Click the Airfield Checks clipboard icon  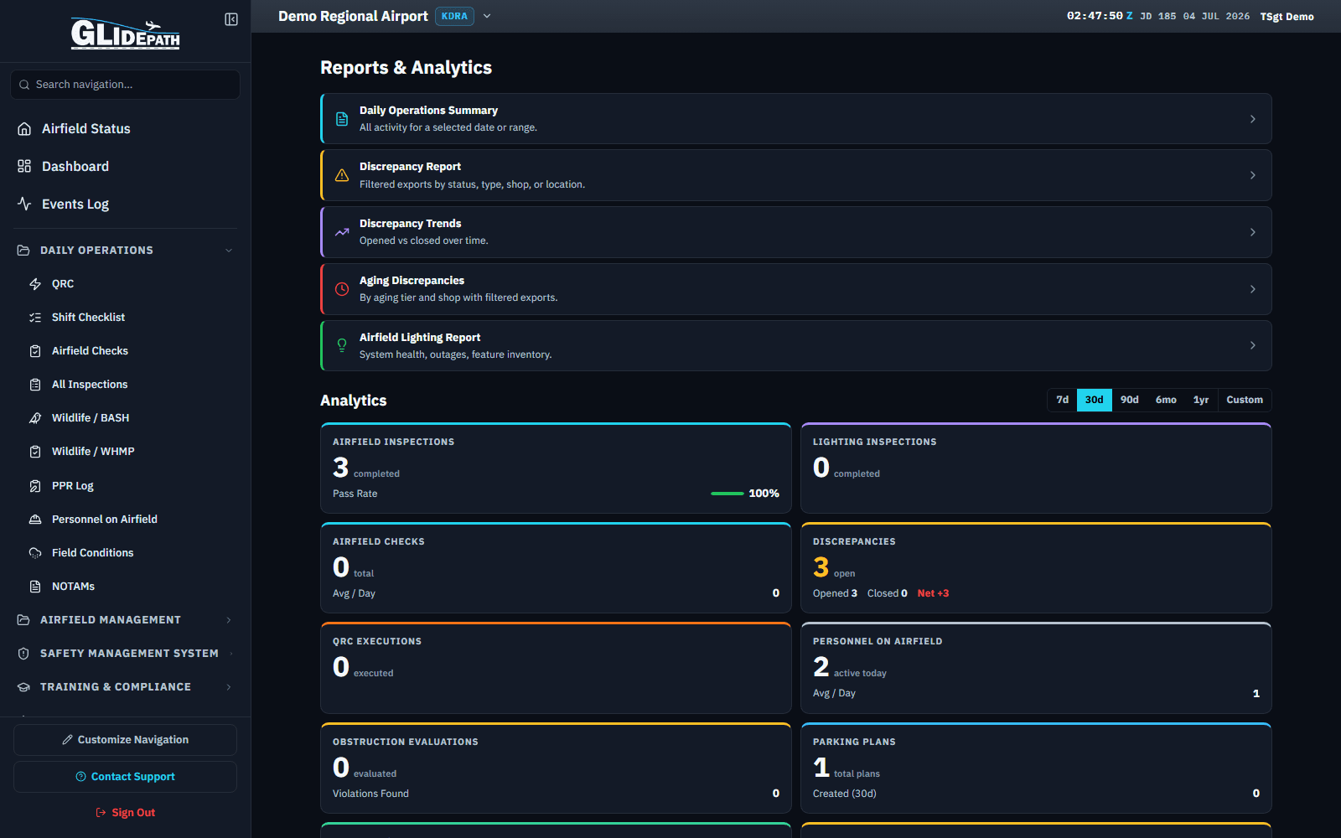pos(35,351)
